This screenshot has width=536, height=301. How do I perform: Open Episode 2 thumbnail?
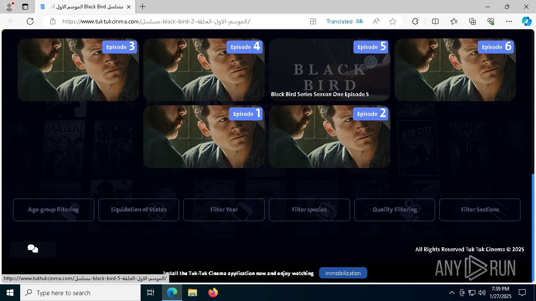point(330,137)
